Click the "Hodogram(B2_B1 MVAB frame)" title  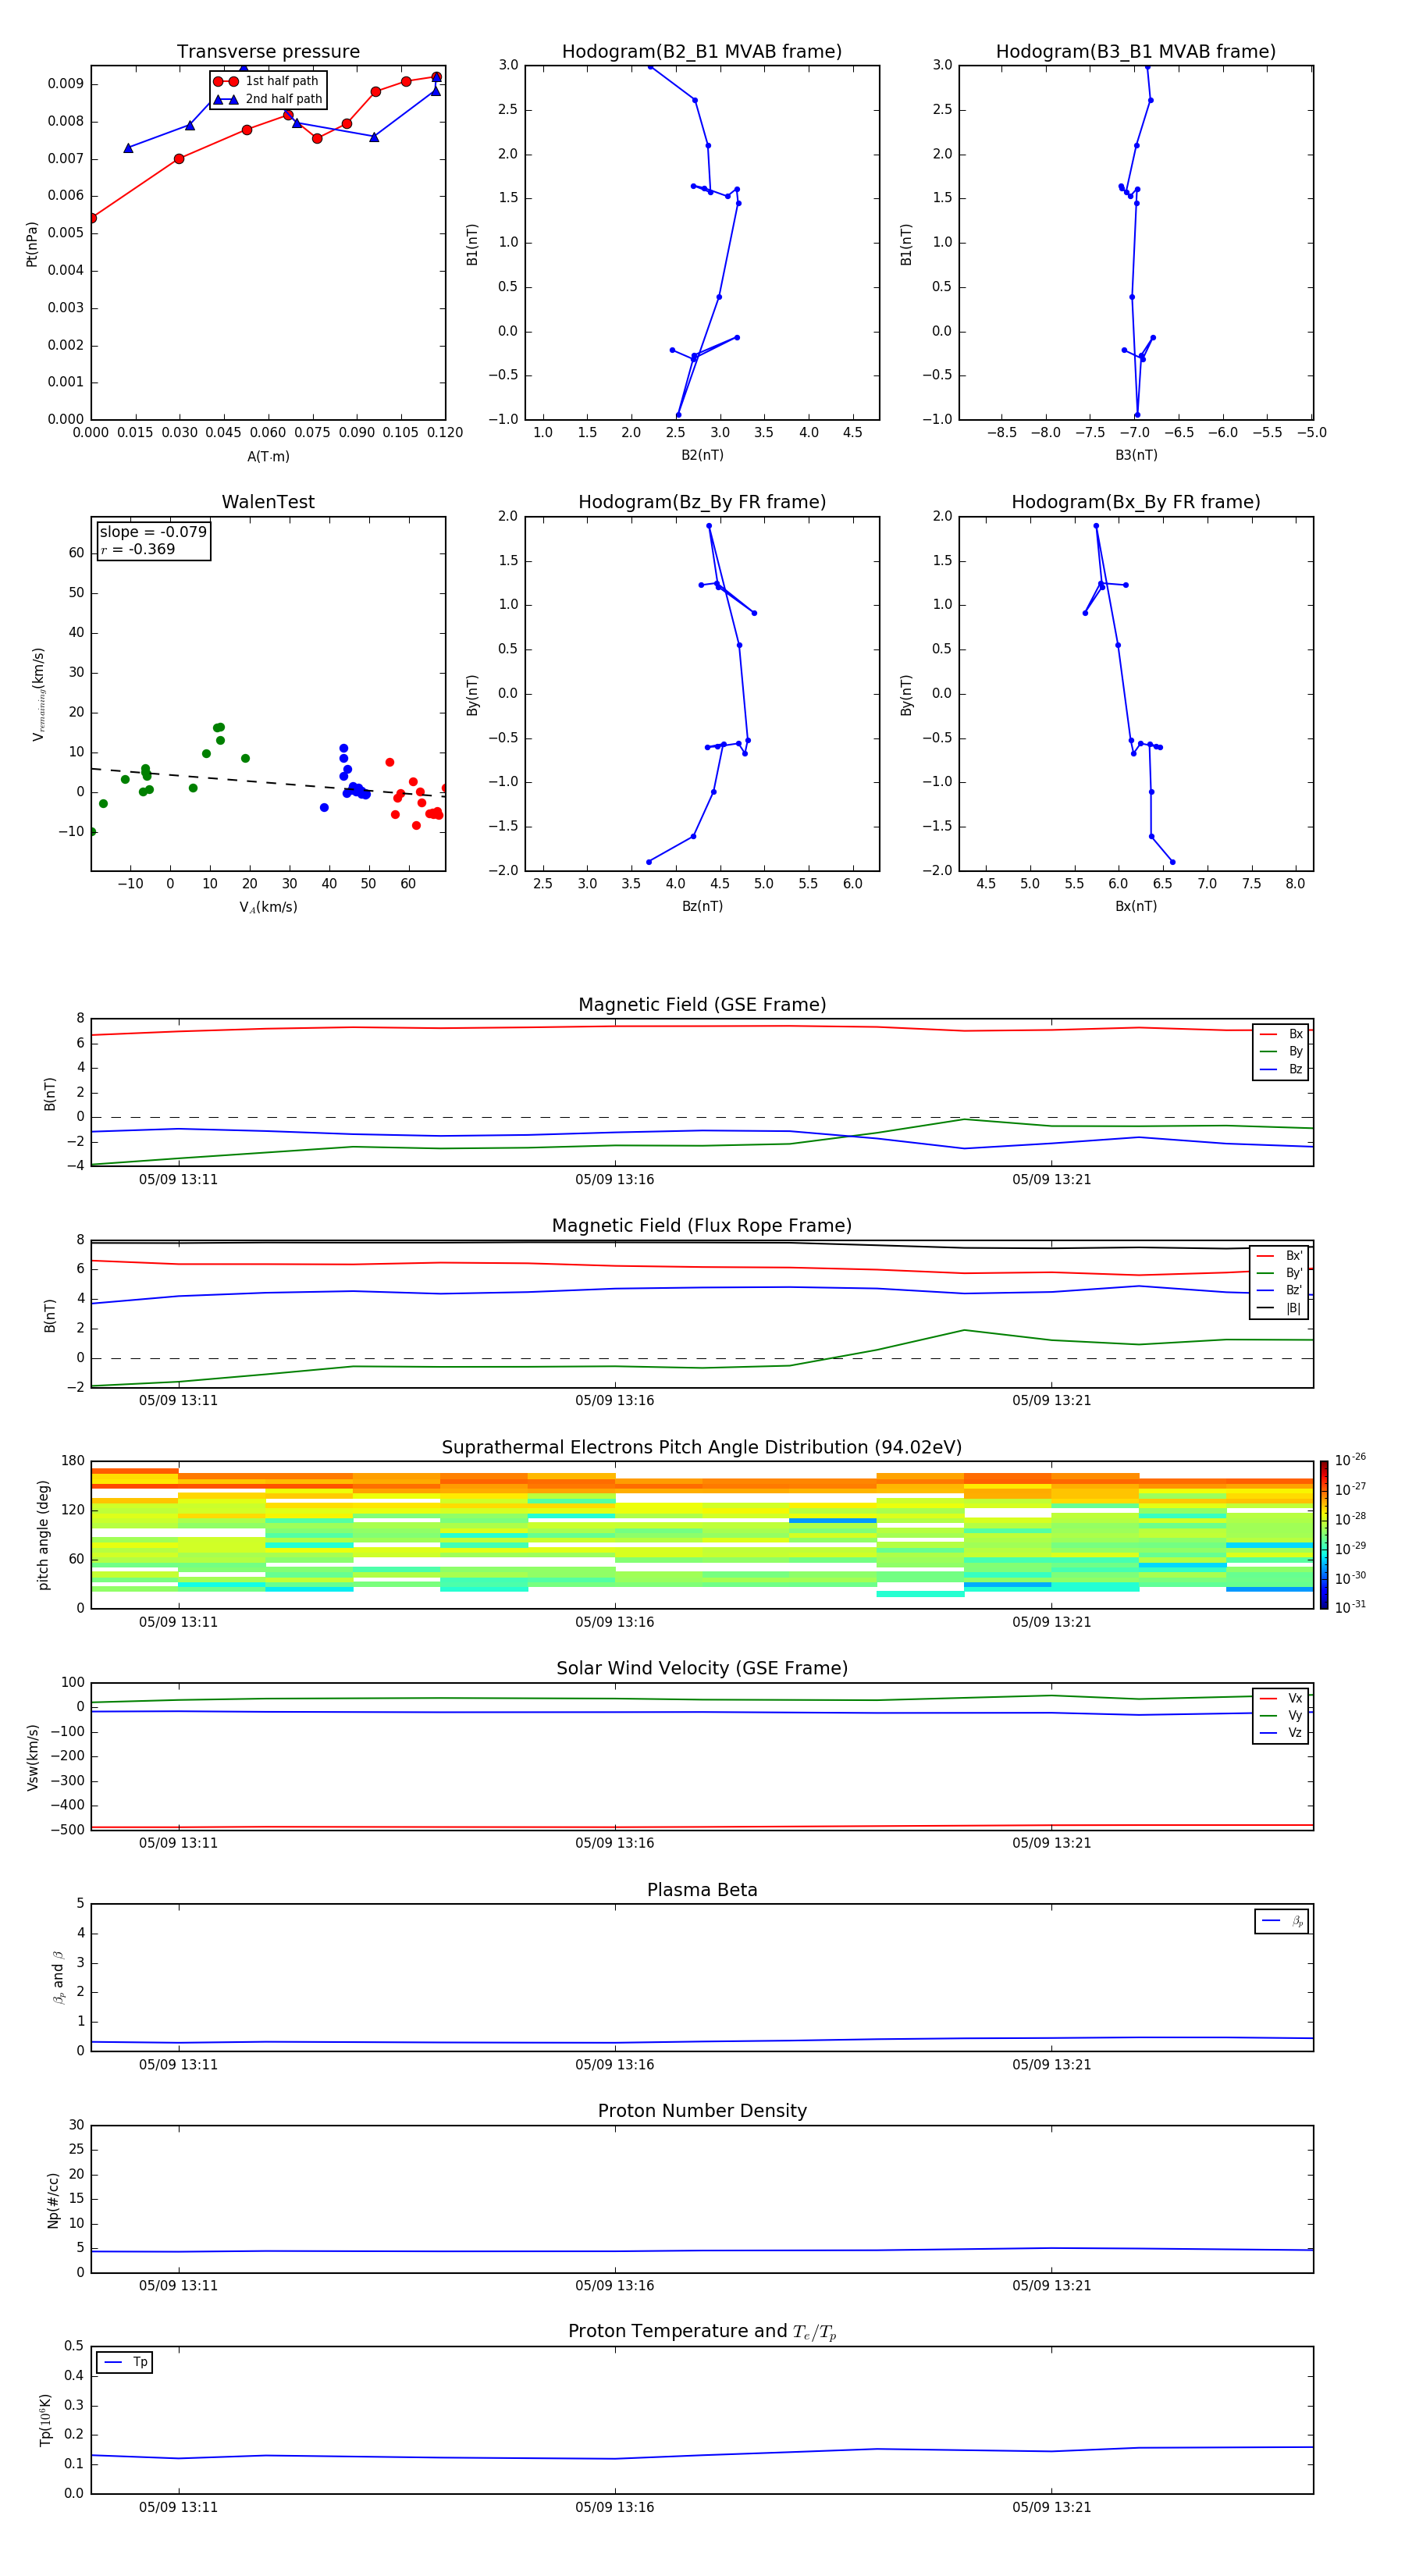pos(701,52)
